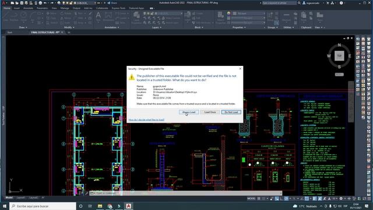Viewport: 373px width, 210px height.
Task: Click the New drawing icon in quick access toolbar
Action: (12, 3)
